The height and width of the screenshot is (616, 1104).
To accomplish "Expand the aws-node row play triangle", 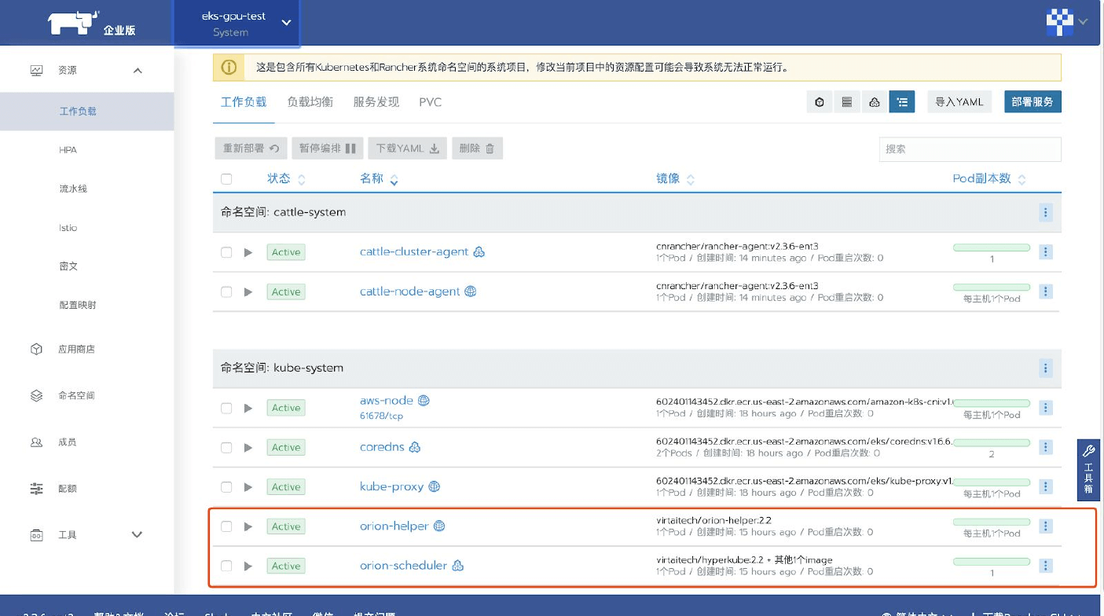I will pyautogui.click(x=248, y=408).
